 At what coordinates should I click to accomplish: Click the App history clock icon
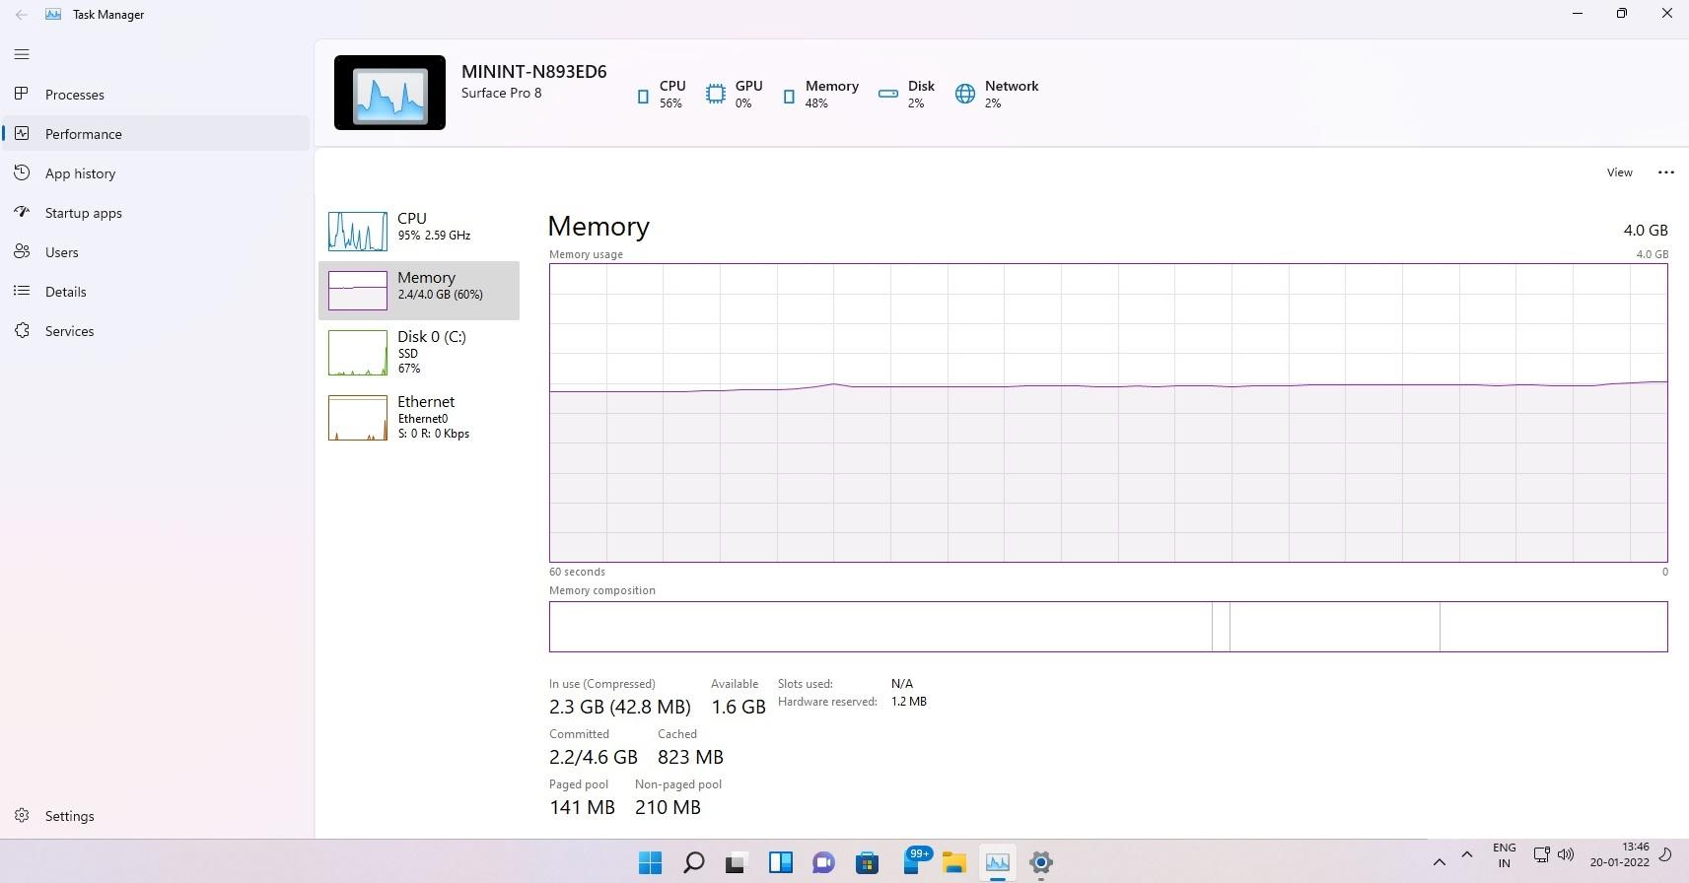(22, 173)
